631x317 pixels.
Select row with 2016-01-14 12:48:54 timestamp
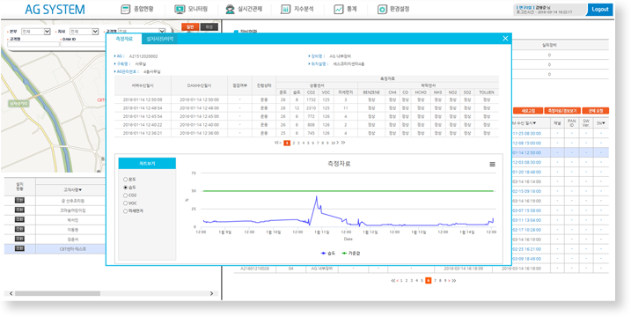click(x=306, y=108)
